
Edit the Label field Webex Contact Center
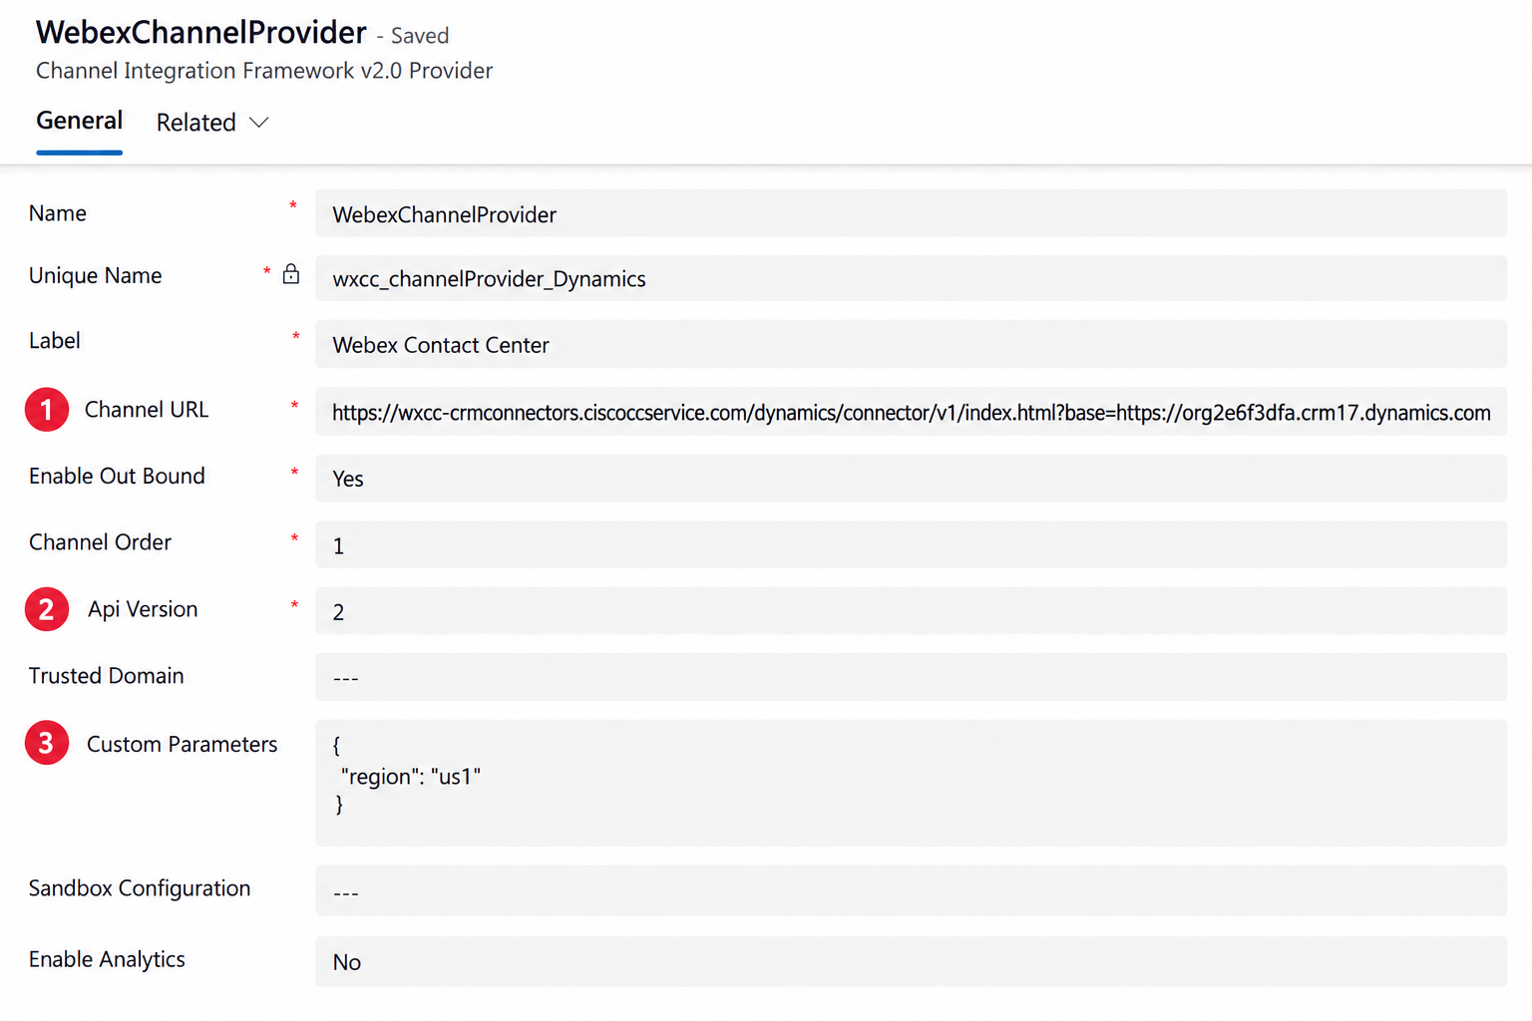[911, 344]
